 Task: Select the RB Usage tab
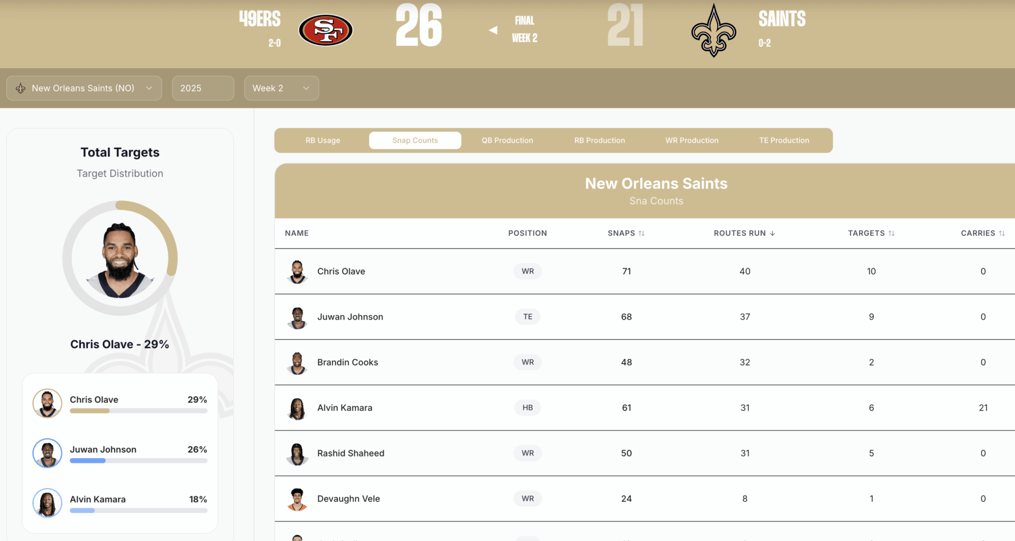[322, 140]
